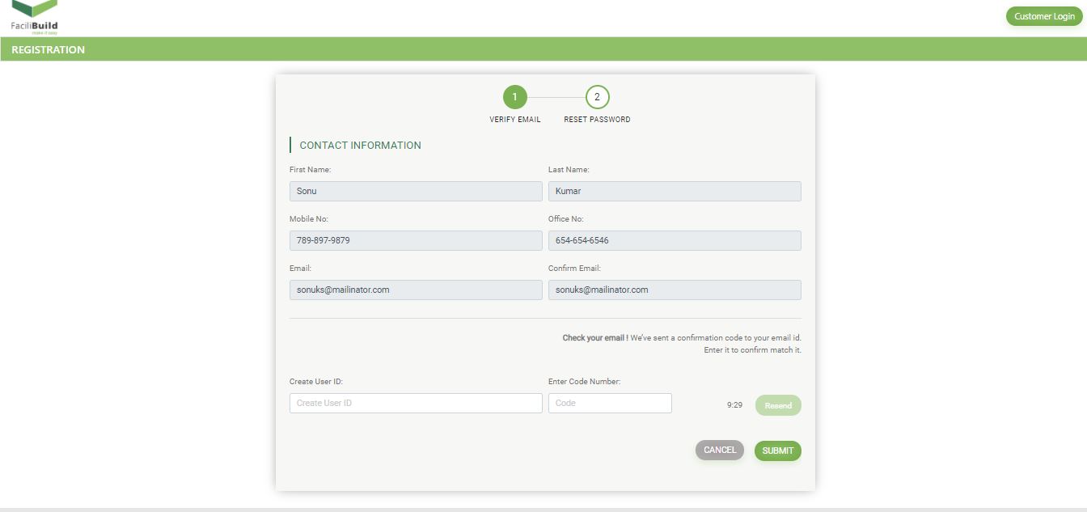Click the countdown timer beside Resend
The height and width of the screenshot is (512, 1087).
[734, 405]
